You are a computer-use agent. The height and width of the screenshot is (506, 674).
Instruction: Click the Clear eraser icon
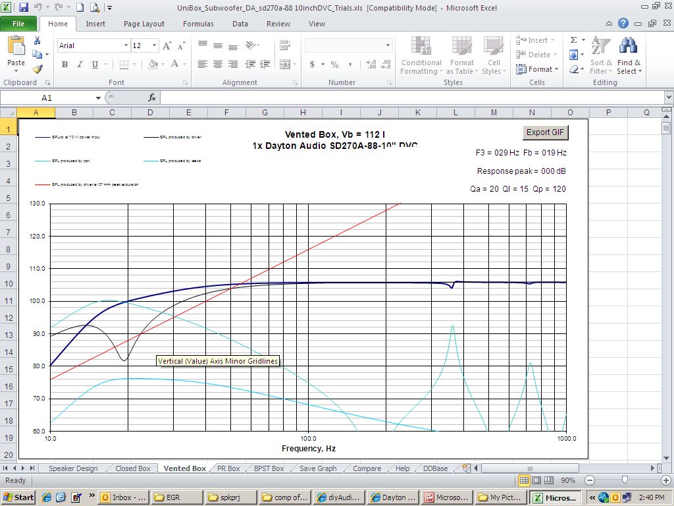[573, 69]
